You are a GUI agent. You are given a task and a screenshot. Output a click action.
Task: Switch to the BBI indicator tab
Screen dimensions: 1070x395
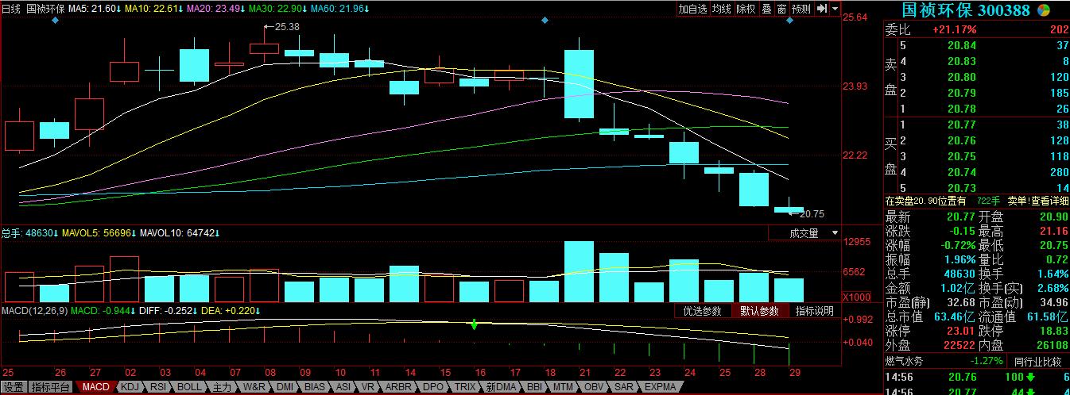click(x=535, y=387)
